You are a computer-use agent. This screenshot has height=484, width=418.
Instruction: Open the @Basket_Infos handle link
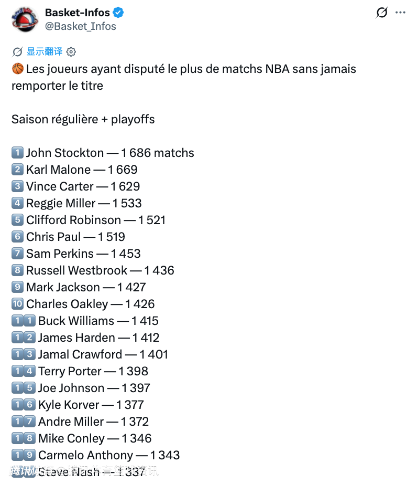click(80, 26)
